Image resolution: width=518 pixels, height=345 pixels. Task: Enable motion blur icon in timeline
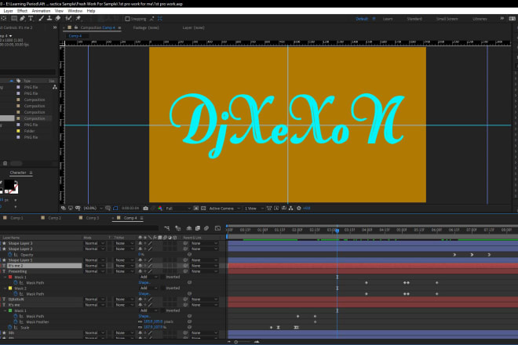click(x=206, y=228)
